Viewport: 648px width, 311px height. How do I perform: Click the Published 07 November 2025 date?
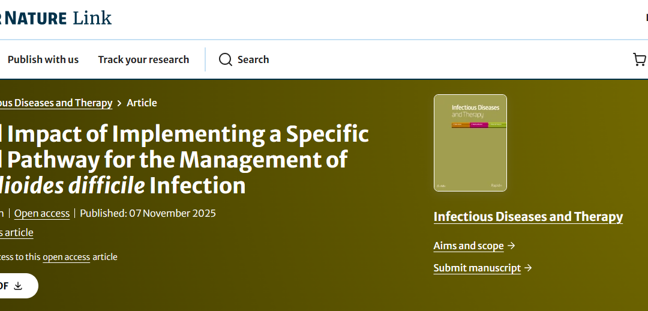pos(148,213)
